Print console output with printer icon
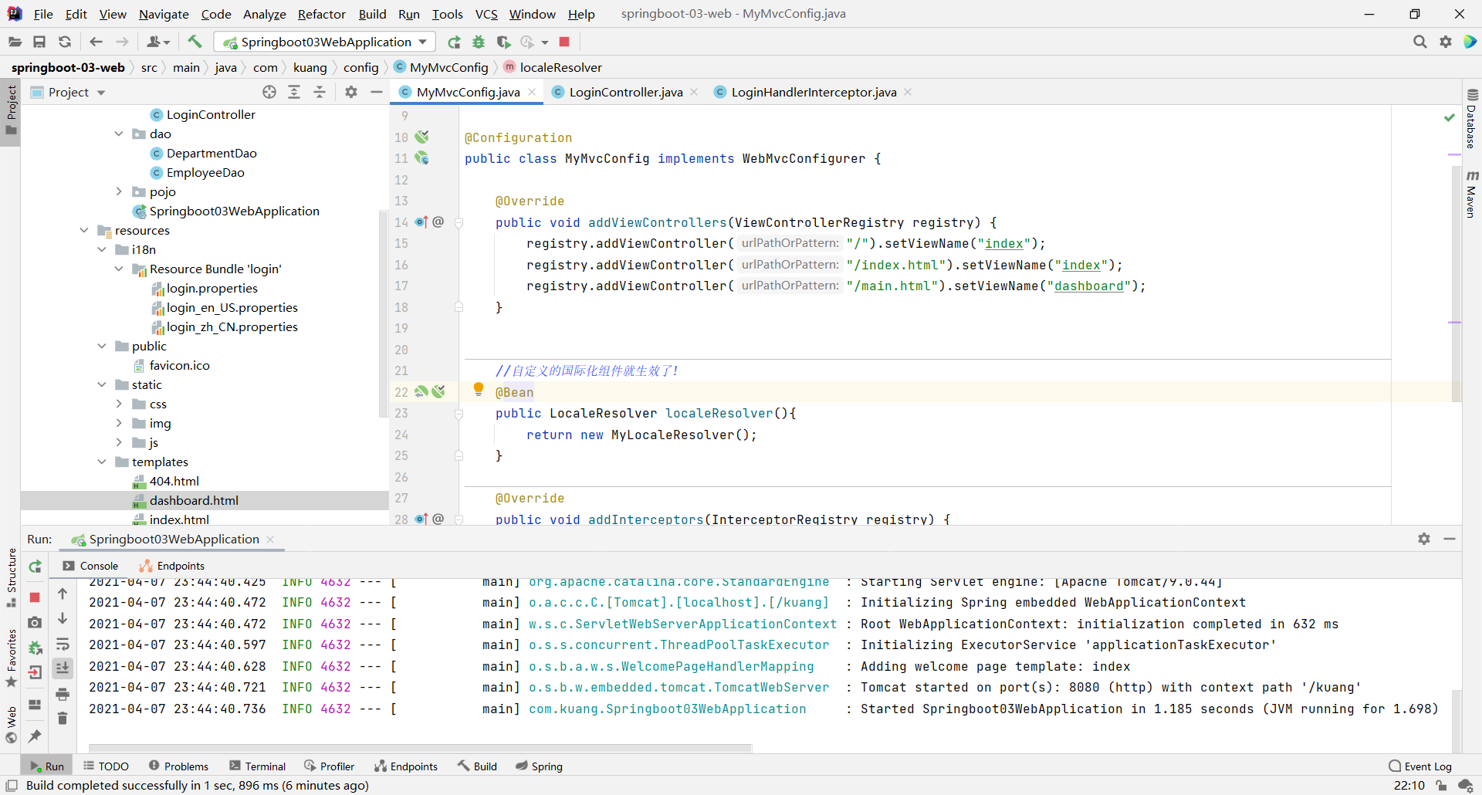The width and height of the screenshot is (1482, 795). click(63, 694)
